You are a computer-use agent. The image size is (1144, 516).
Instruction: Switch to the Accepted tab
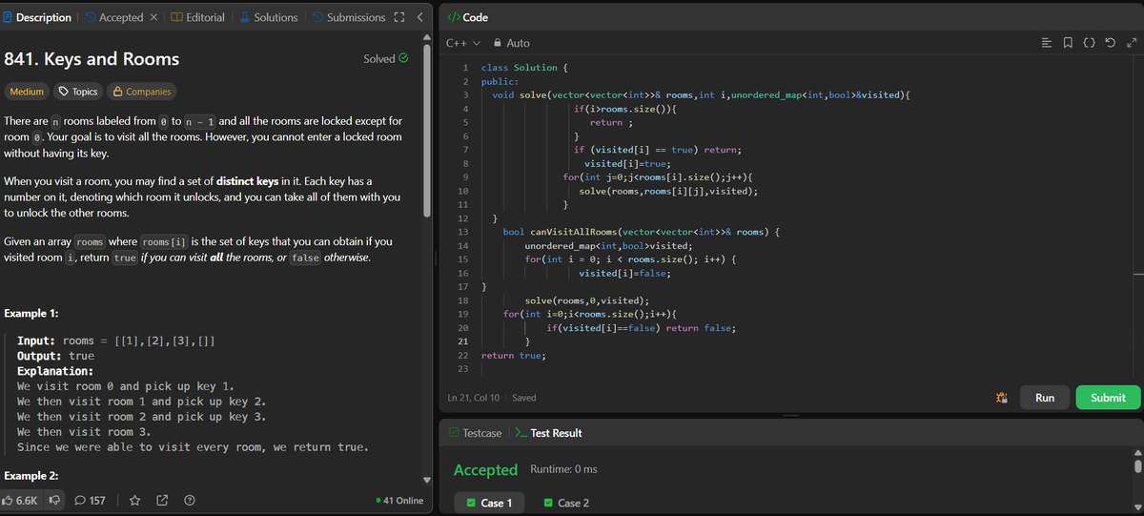[x=112, y=17]
